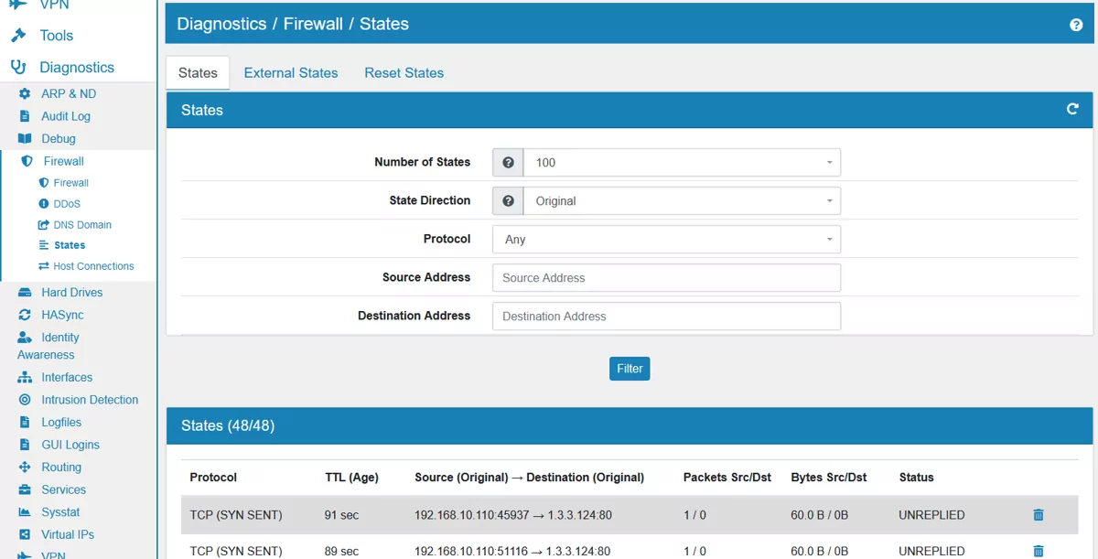Switch to the External States tab
The width and height of the screenshot is (1098, 559).
point(290,73)
